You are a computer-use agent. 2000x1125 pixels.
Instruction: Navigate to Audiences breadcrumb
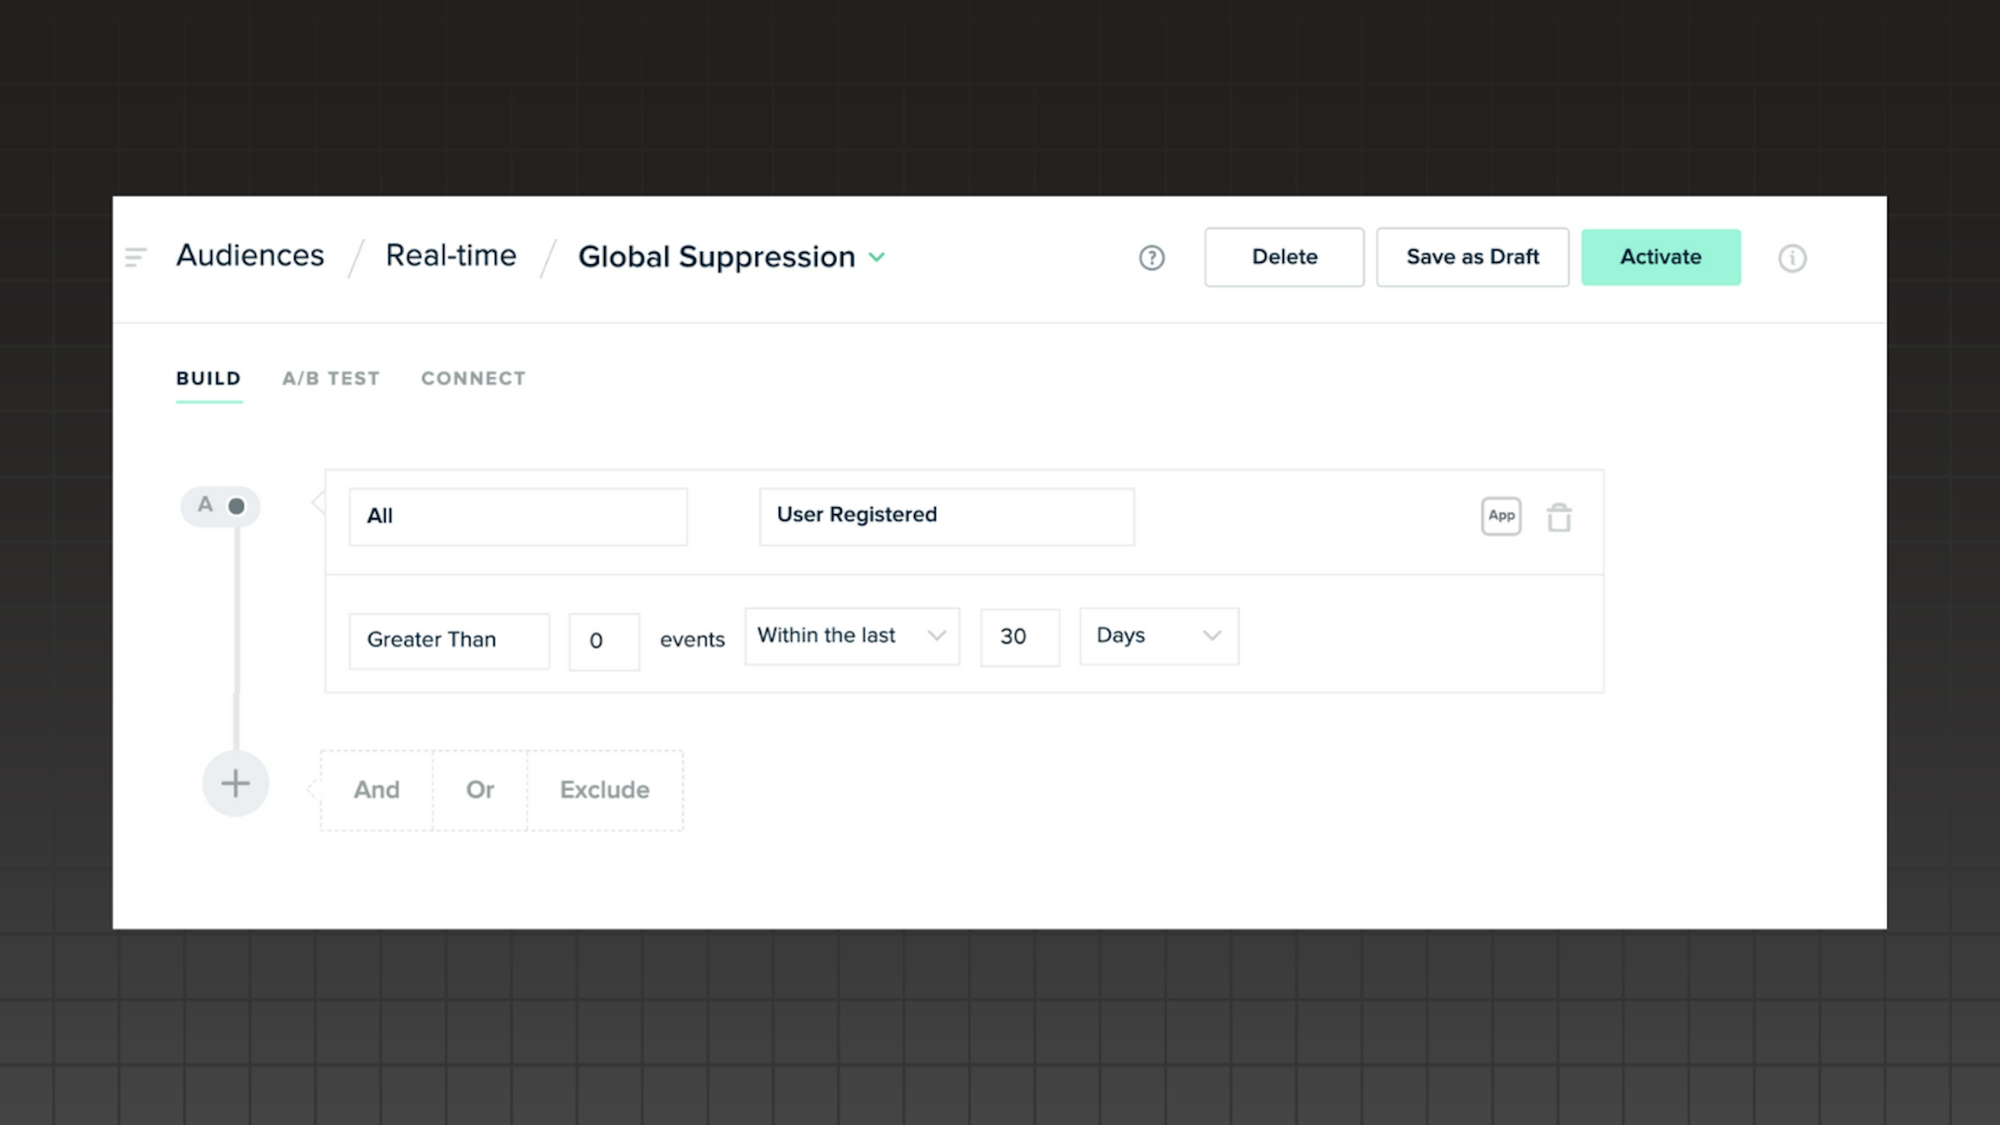[x=250, y=255]
